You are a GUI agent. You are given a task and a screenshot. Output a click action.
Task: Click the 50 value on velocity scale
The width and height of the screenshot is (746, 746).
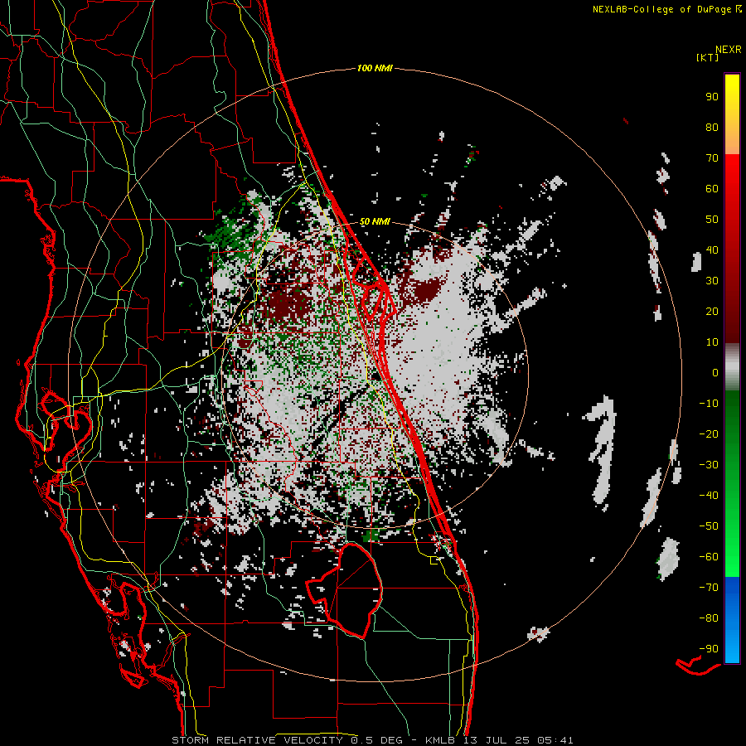click(x=712, y=220)
